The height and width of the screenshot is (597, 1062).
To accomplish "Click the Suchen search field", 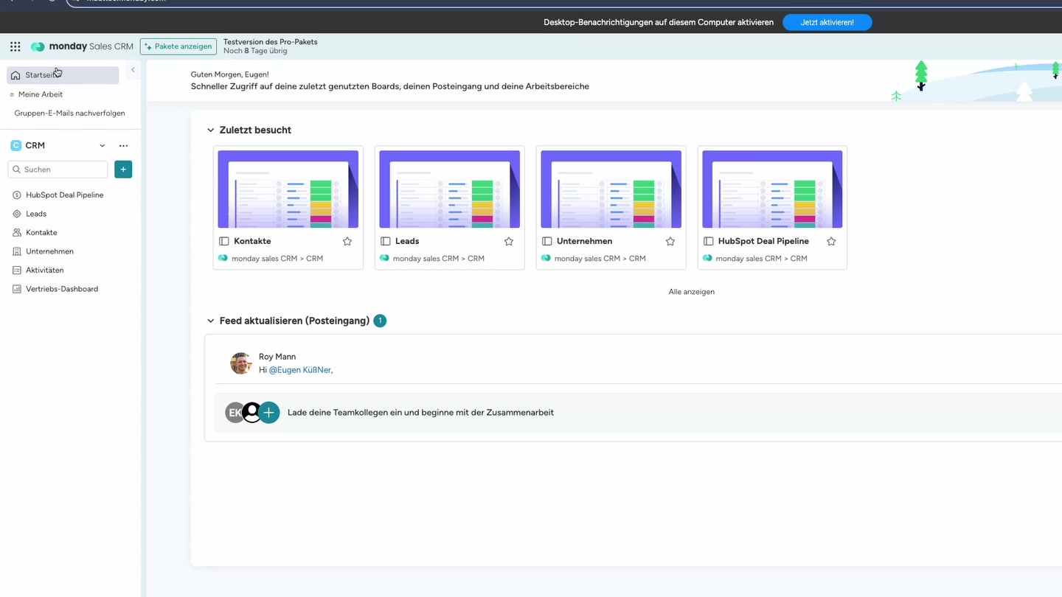I will tap(58, 169).
